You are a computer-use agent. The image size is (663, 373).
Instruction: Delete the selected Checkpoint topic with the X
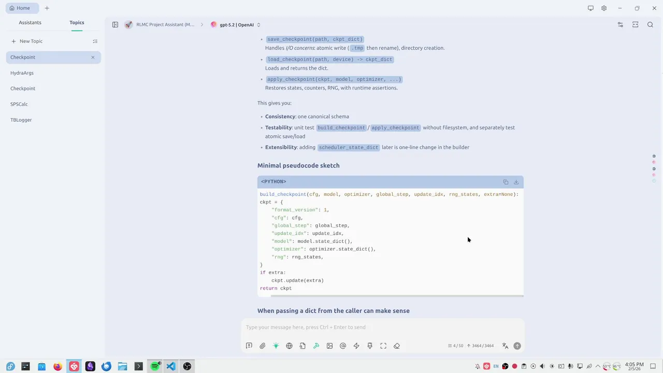[x=93, y=58]
